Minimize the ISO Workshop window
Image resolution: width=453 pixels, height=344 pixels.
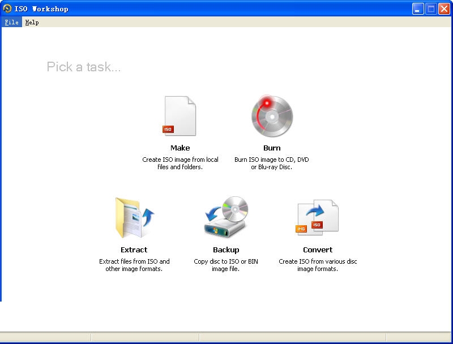[418, 9]
